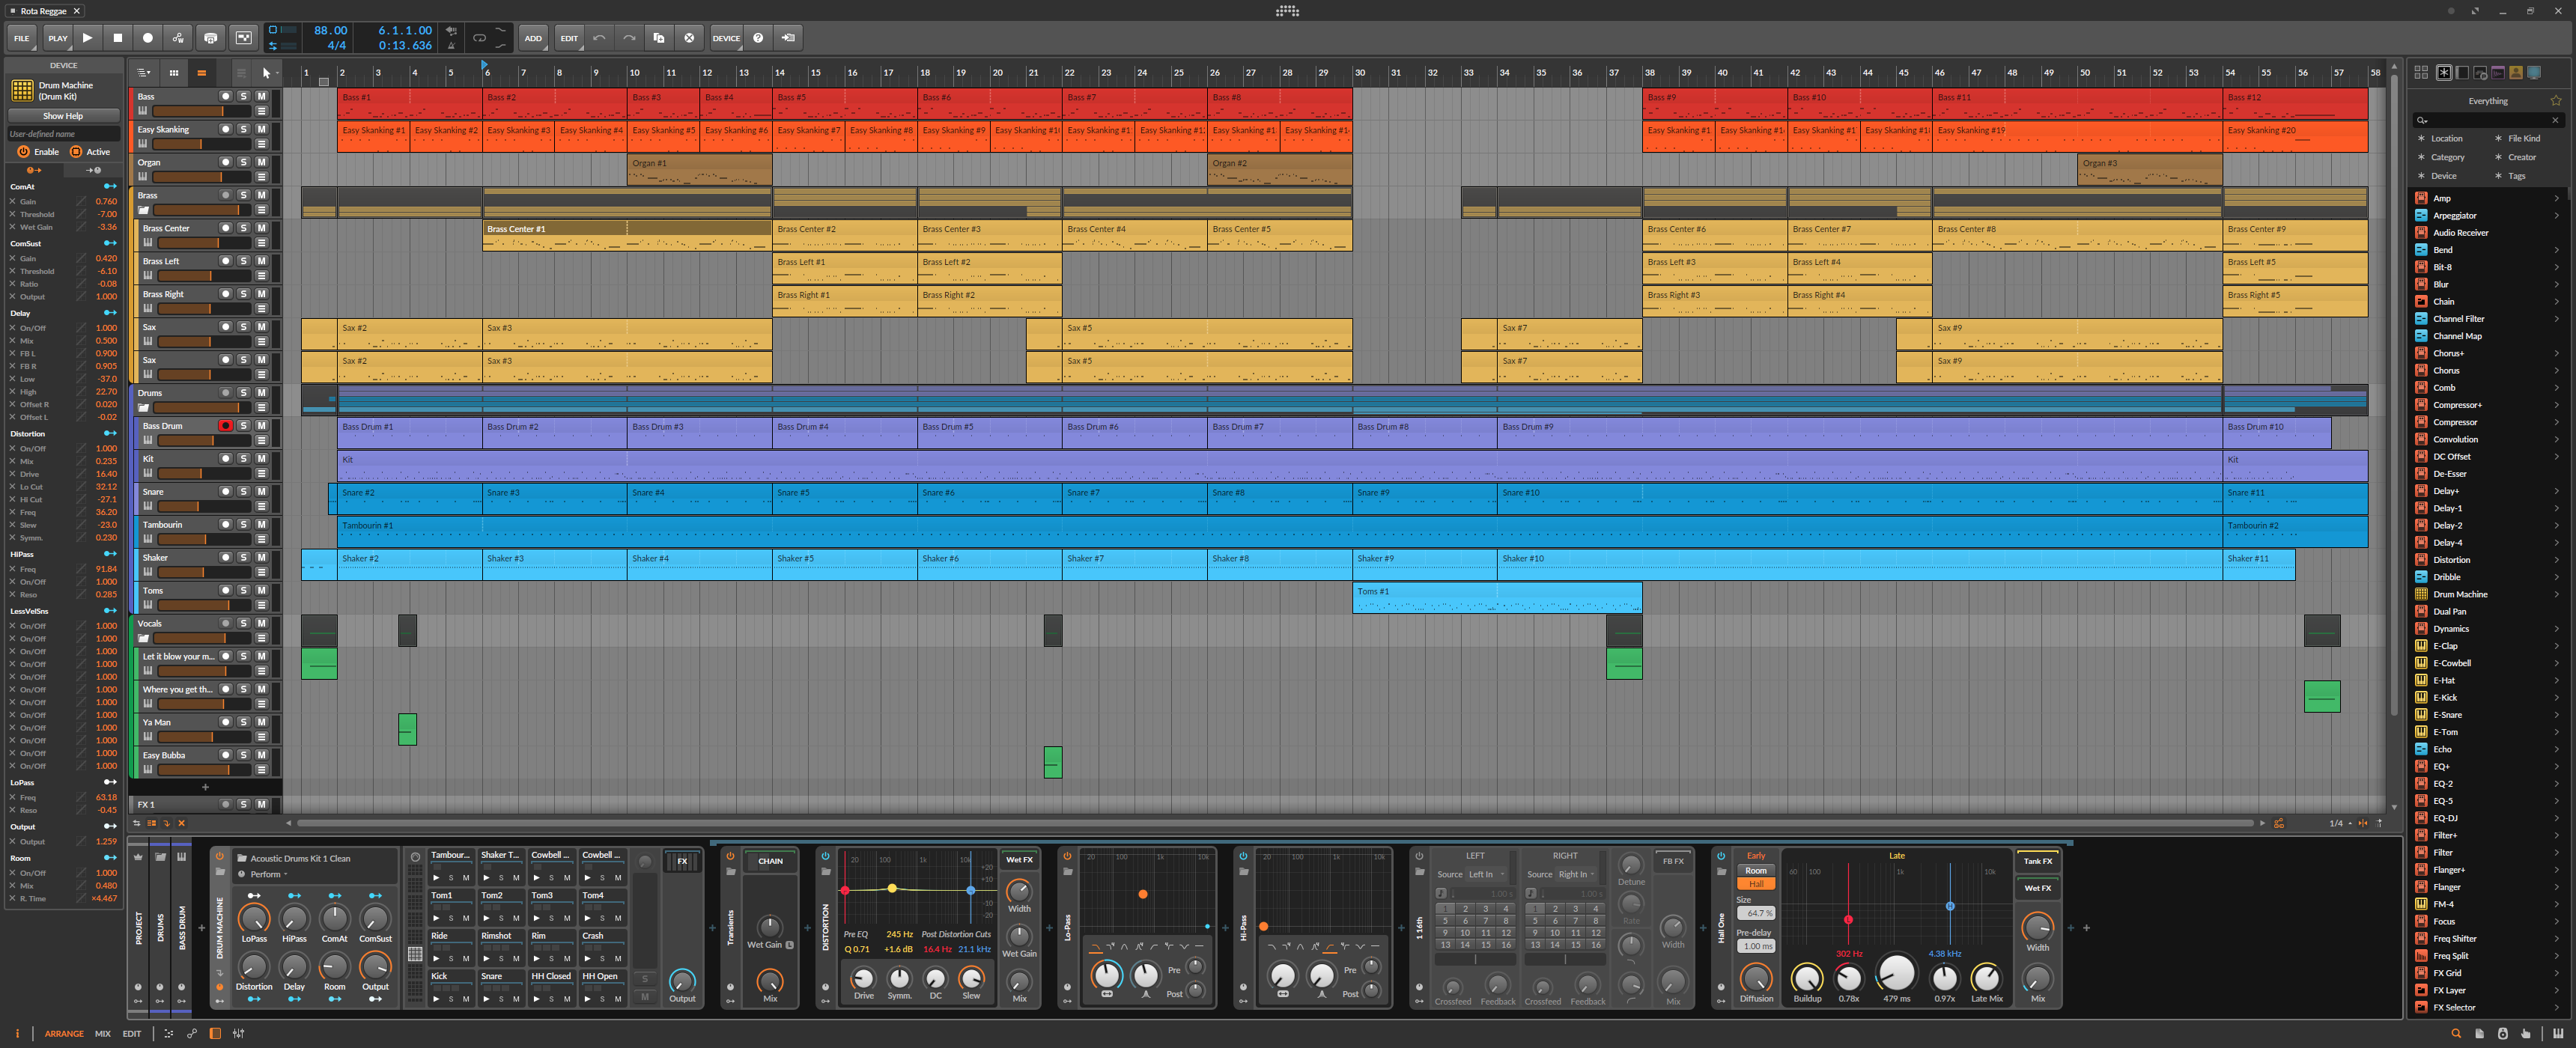Click the Room early reflection button
2576x1048 pixels.
tap(1756, 870)
